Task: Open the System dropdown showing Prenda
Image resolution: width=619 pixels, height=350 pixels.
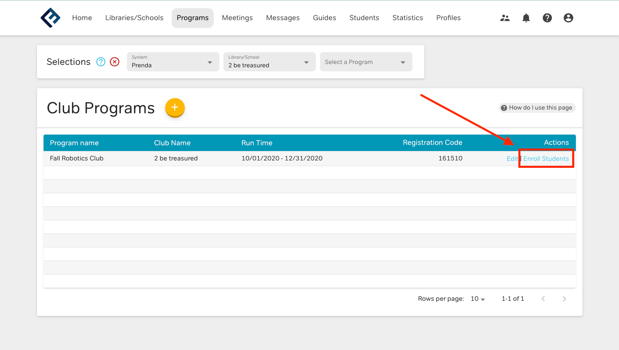Action: pyautogui.click(x=173, y=62)
